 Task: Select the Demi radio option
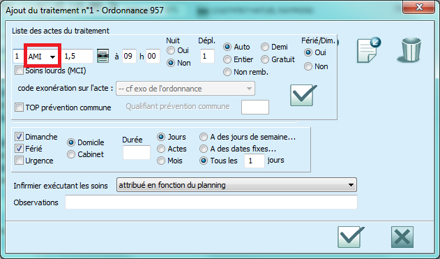(x=265, y=47)
